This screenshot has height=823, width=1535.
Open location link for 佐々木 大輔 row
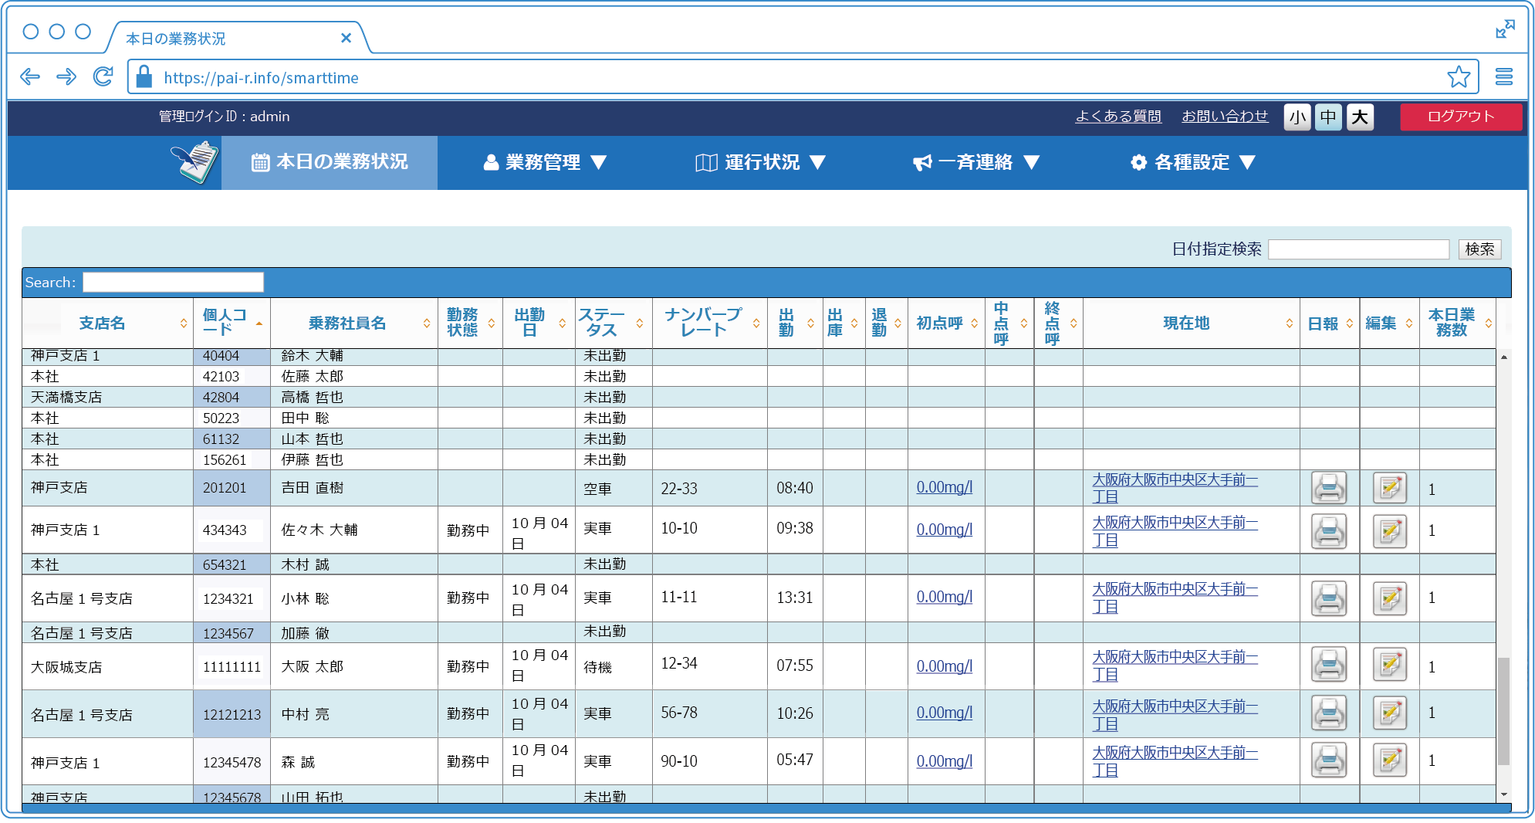[x=1175, y=531]
